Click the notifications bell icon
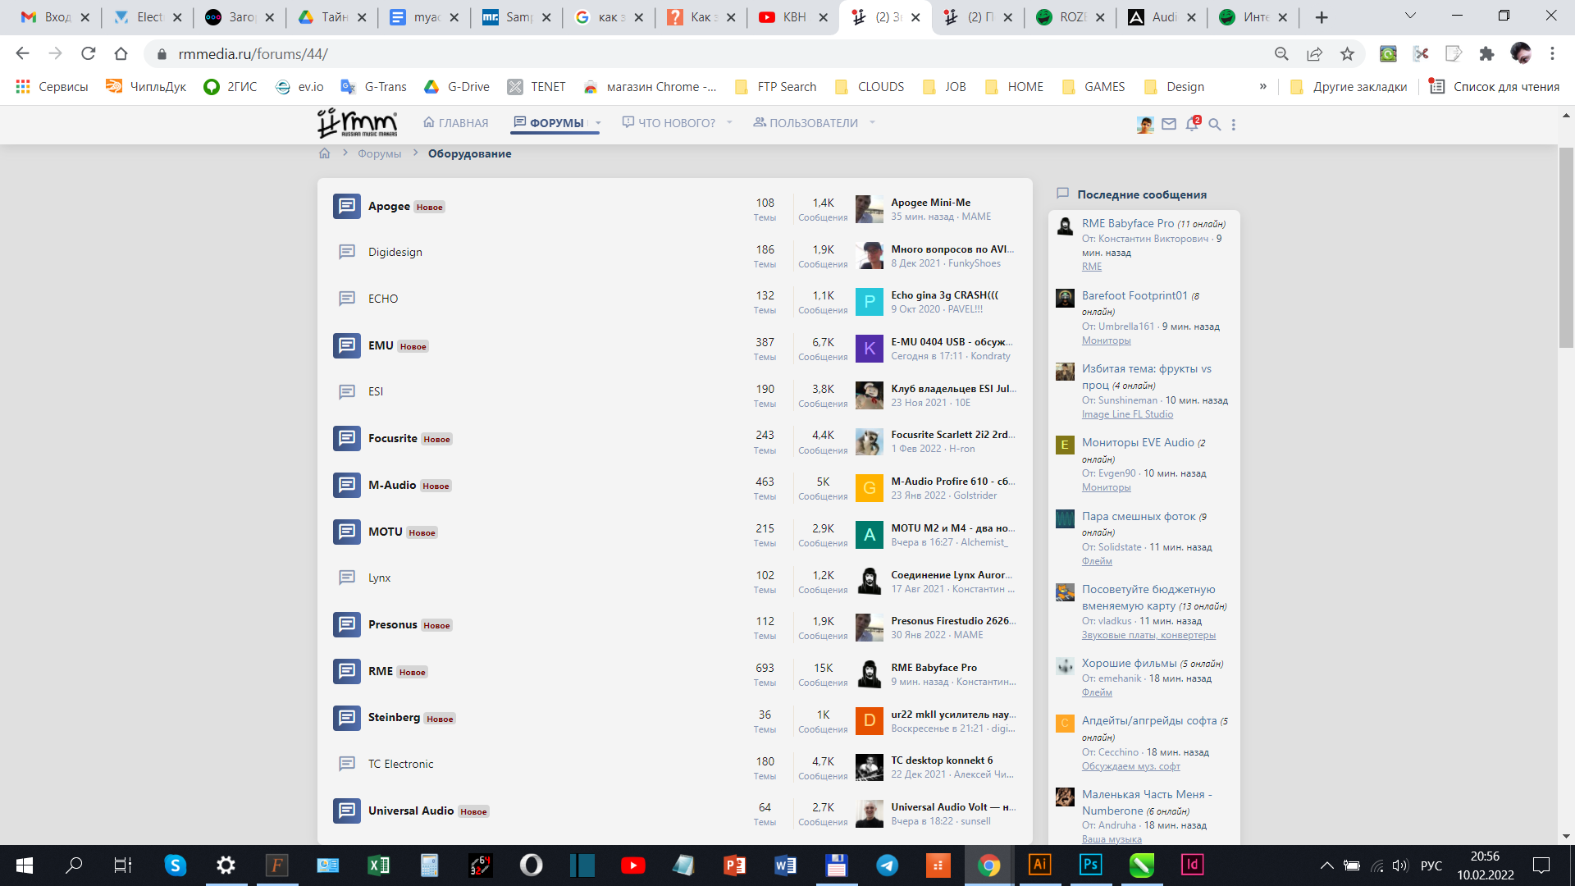Screen dimensions: 1575x886 click(x=1192, y=125)
